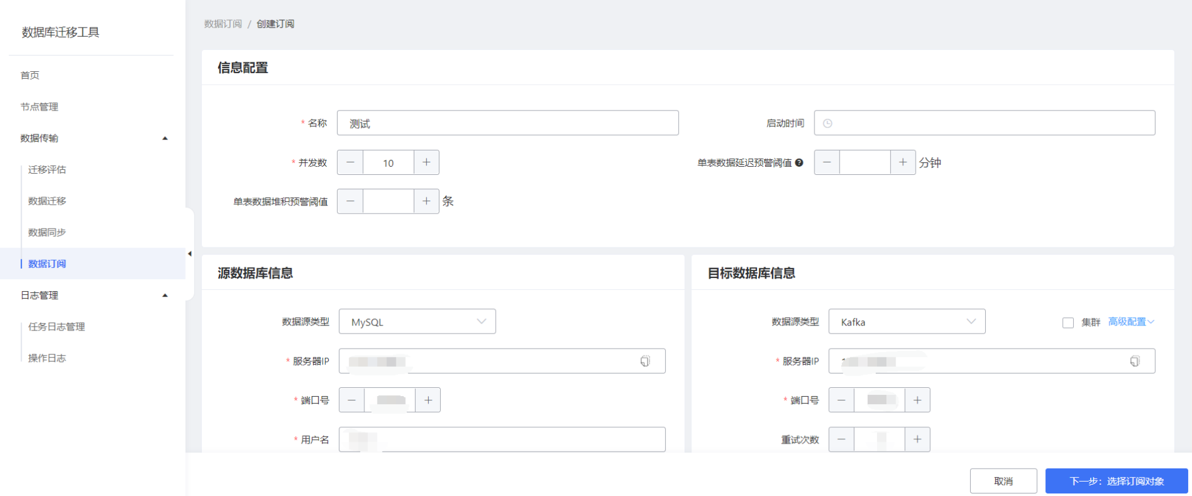Click the 并发数 value field
Viewport: 1192px width, 496px height.
pyautogui.click(x=388, y=162)
